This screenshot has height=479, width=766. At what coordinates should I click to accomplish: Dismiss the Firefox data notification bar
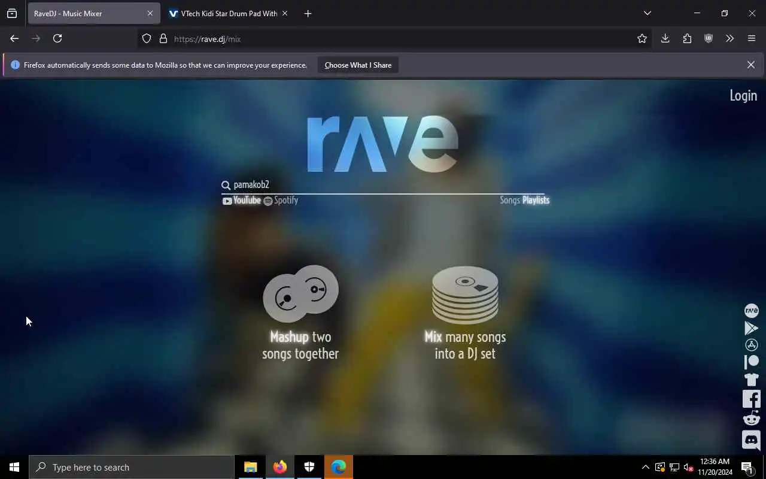(x=751, y=65)
